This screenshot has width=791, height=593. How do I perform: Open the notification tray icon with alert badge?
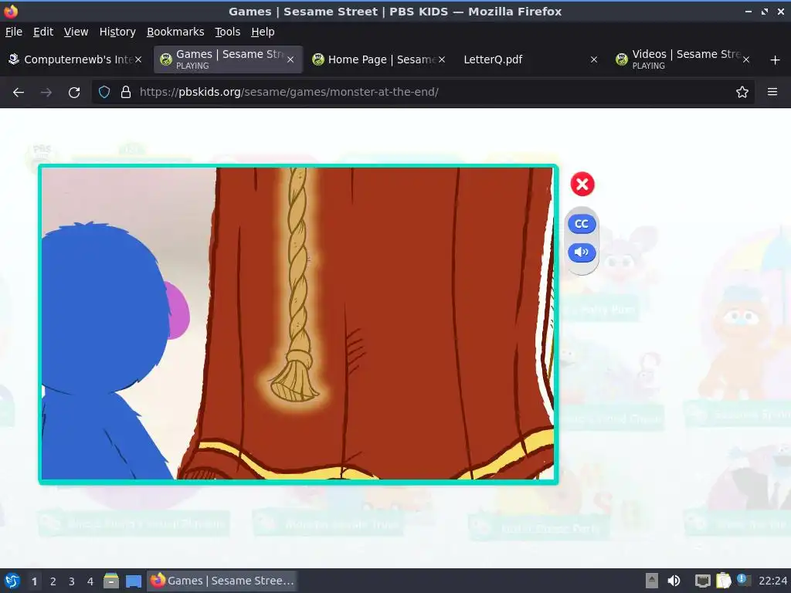pyautogui.click(x=743, y=580)
